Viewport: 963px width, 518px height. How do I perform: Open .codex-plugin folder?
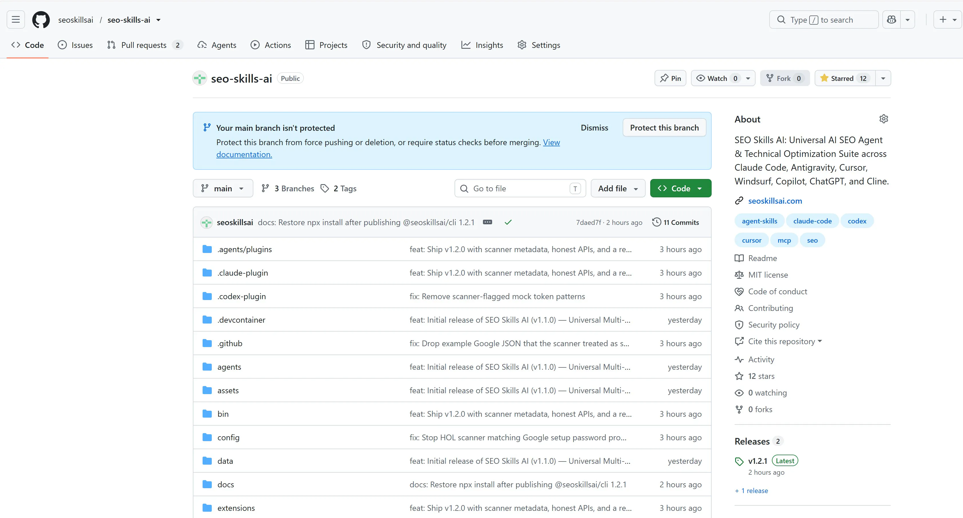click(x=242, y=296)
